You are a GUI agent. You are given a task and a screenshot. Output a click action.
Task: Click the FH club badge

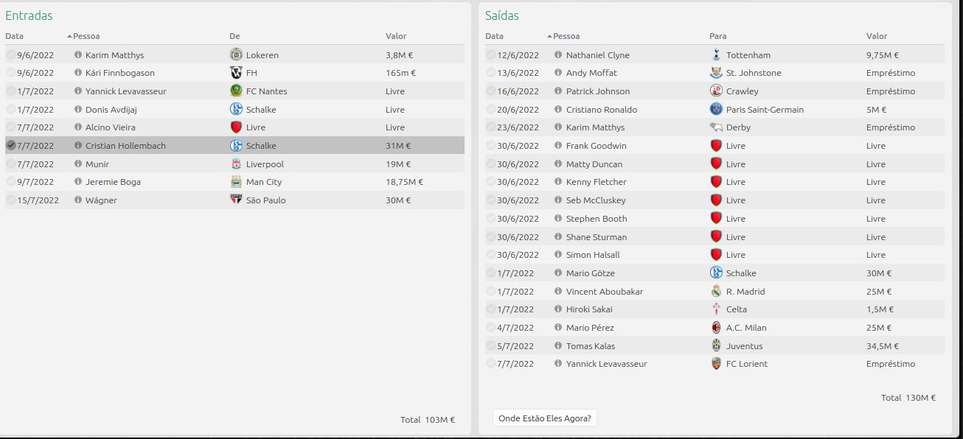[236, 73]
